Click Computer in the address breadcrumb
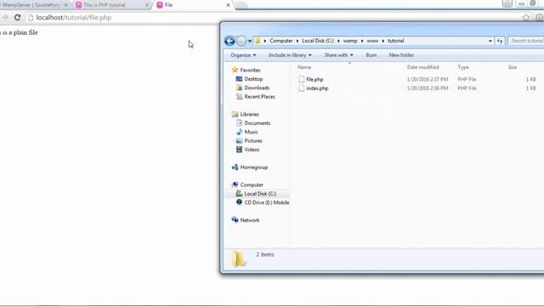 pos(281,41)
